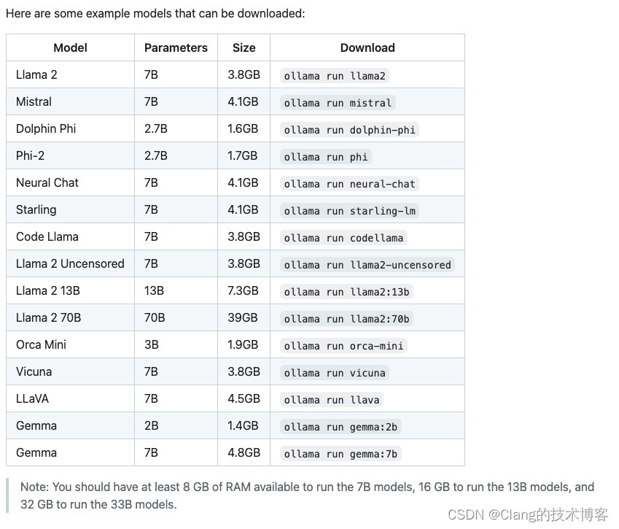Click the 'ollama run phi' code

tap(326, 157)
